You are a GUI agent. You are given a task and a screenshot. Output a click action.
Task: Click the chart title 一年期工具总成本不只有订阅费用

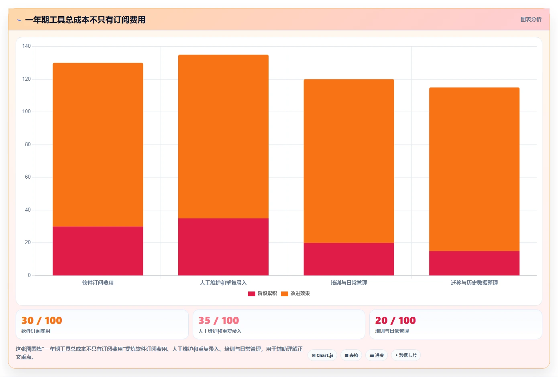[85, 20]
